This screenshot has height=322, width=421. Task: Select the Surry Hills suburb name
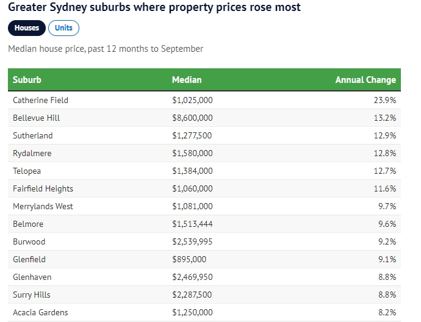[32, 295]
